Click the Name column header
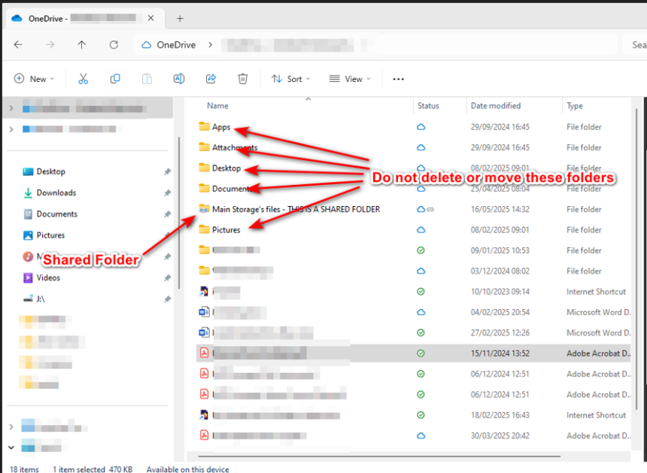 [x=218, y=106]
